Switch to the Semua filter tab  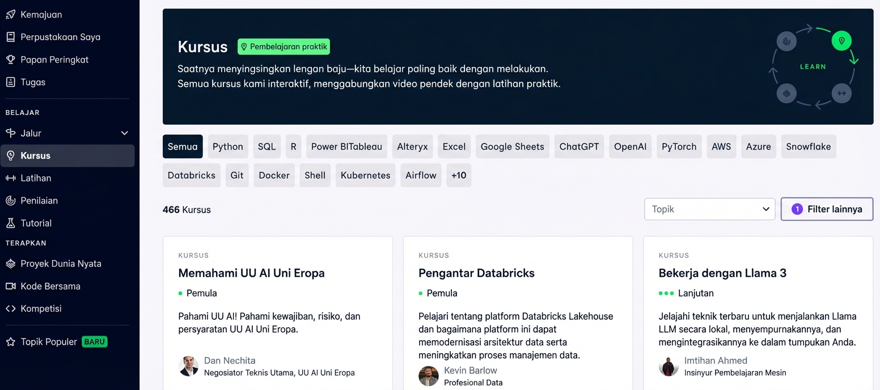coord(183,146)
